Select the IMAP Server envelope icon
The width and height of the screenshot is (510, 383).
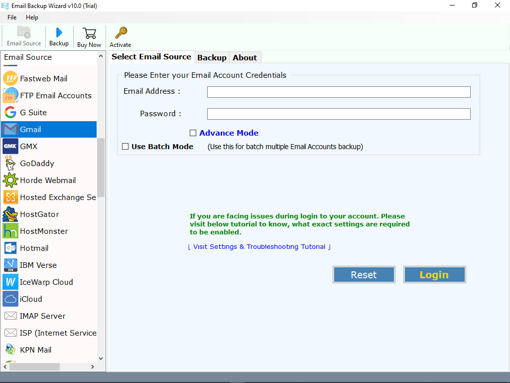[10, 316]
